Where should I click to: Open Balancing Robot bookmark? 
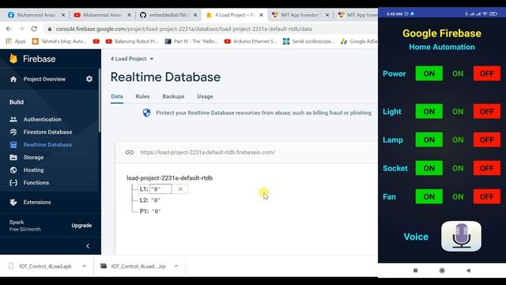132,41
